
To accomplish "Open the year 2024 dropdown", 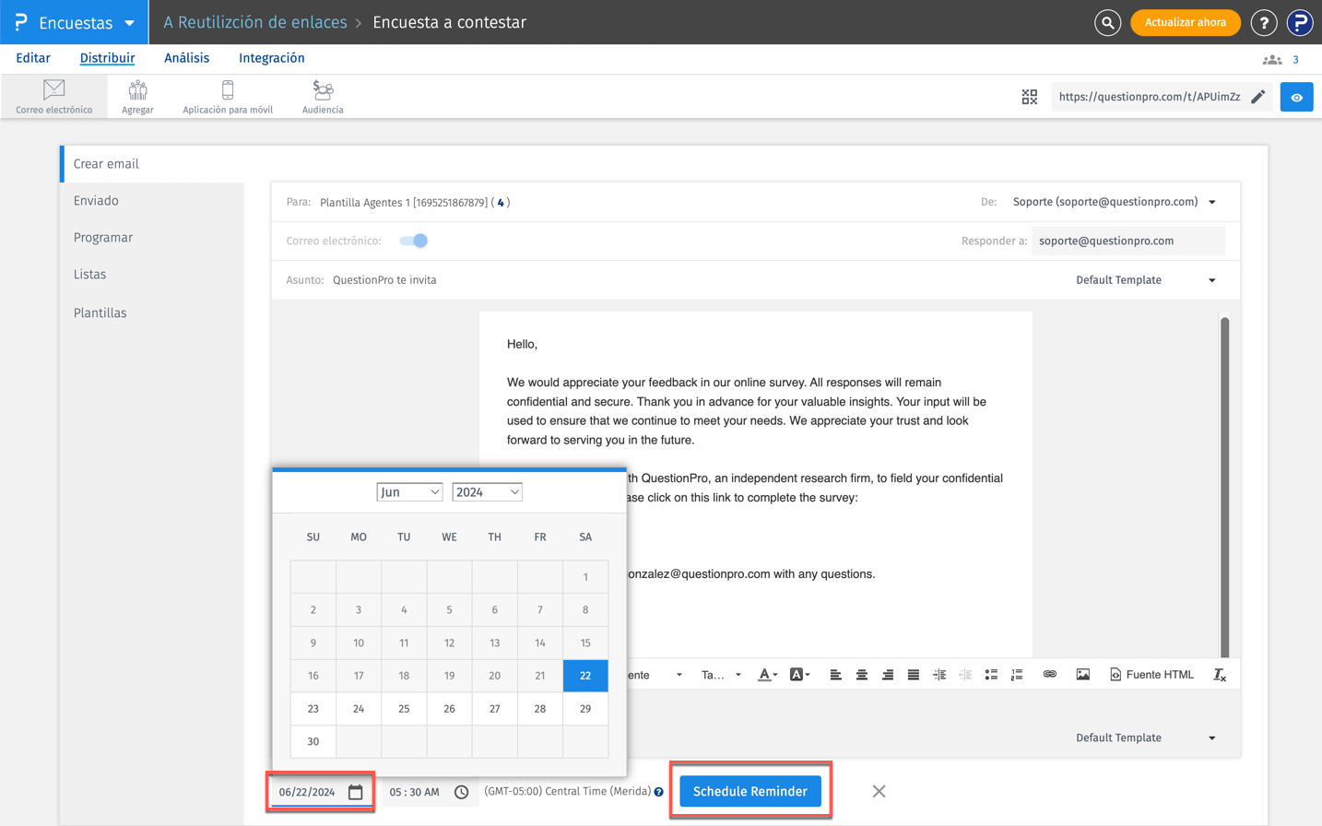I will click(x=487, y=492).
